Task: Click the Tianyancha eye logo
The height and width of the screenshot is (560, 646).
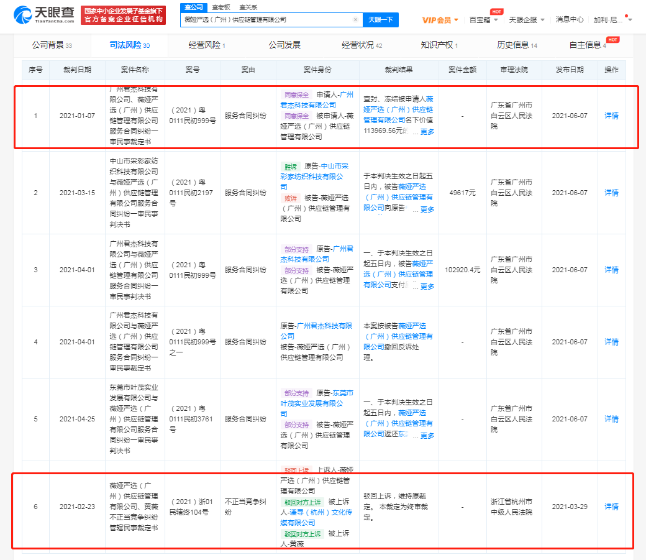Action: (x=24, y=15)
